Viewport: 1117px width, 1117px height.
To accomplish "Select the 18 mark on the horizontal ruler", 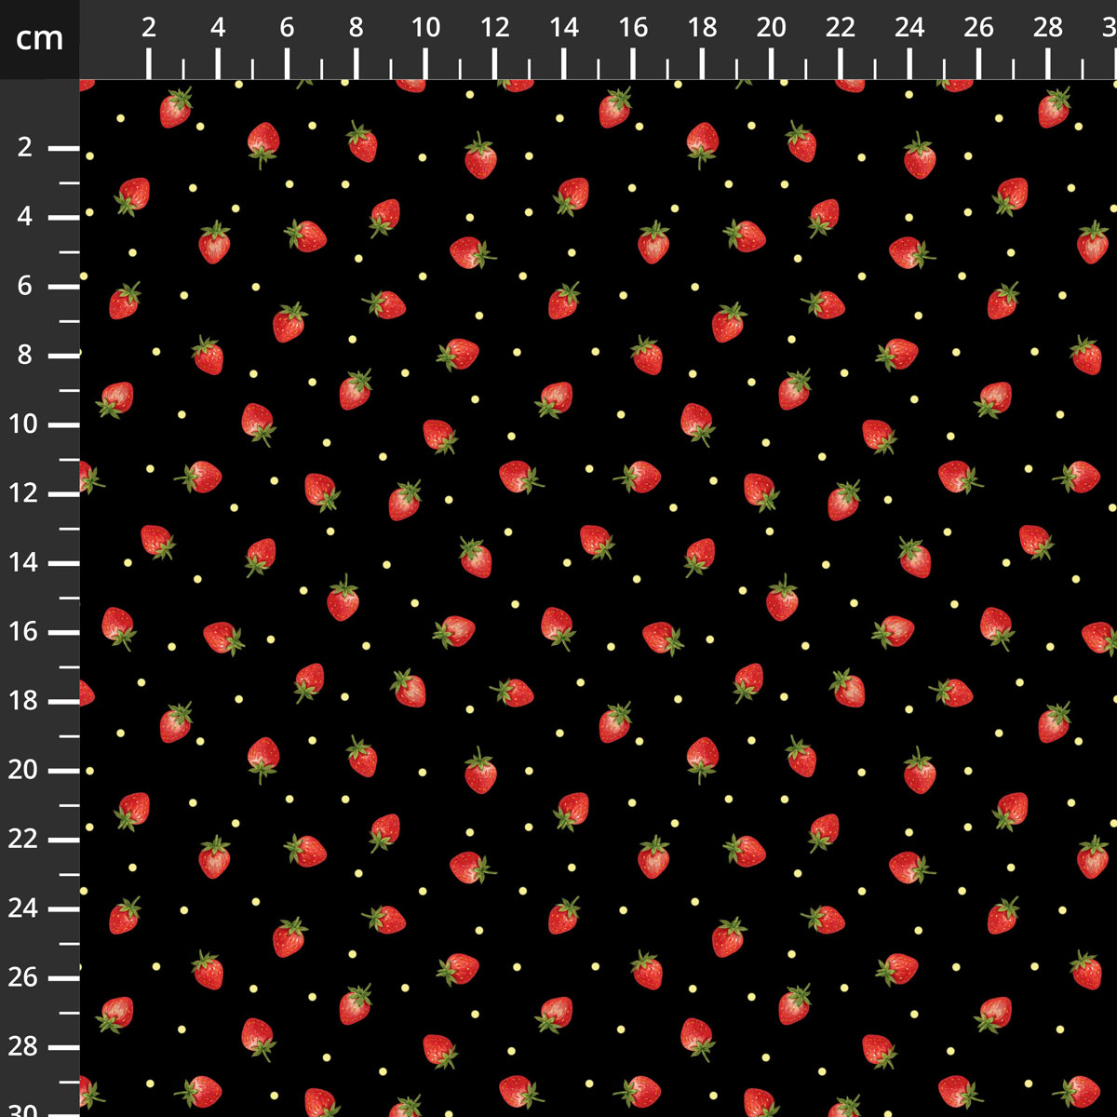I will pyautogui.click(x=702, y=28).
